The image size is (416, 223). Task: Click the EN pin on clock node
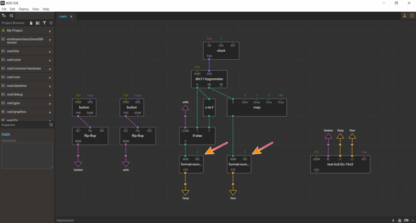point(209,42)
